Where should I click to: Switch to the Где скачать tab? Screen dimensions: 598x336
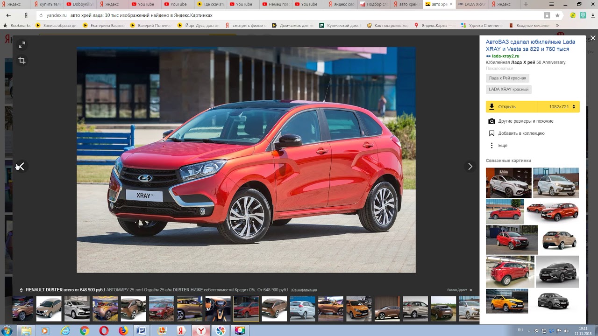click(210, 4)
